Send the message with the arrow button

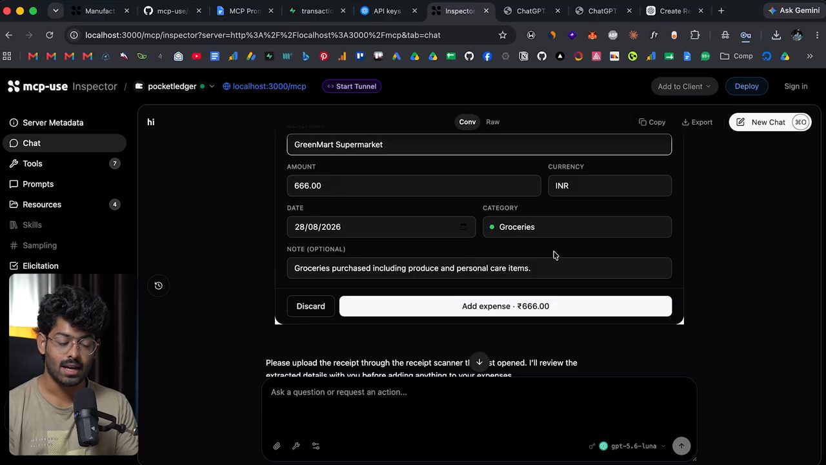click(x=681, y=446)
